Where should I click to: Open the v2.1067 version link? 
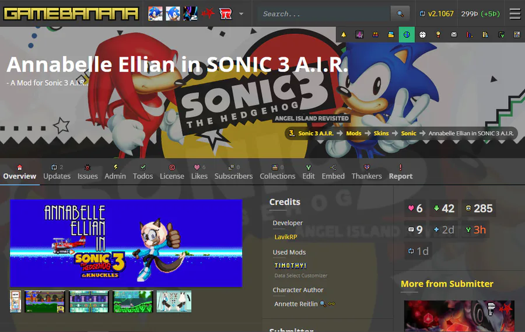click(436, 14)
